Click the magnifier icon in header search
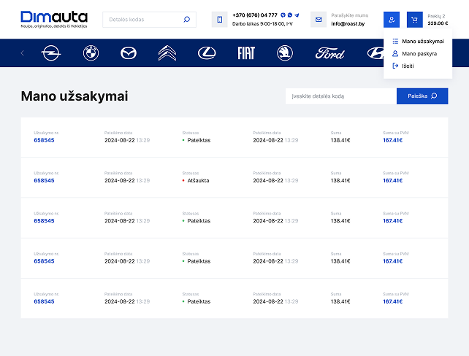 click(x=186, y=20)
